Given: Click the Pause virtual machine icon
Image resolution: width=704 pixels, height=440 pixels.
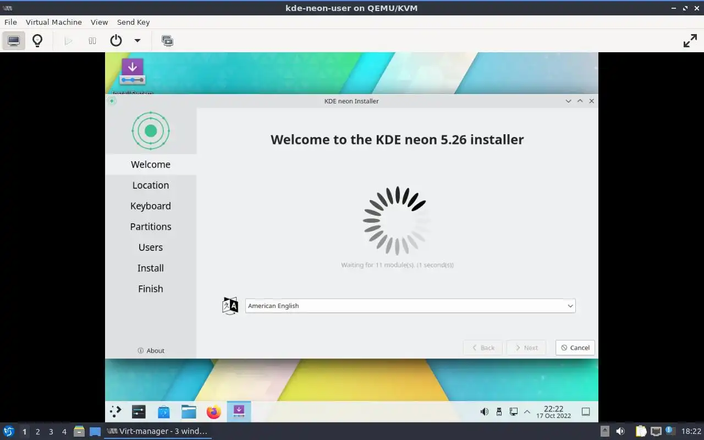Looking at the screenshot, I should pos(92,41).
